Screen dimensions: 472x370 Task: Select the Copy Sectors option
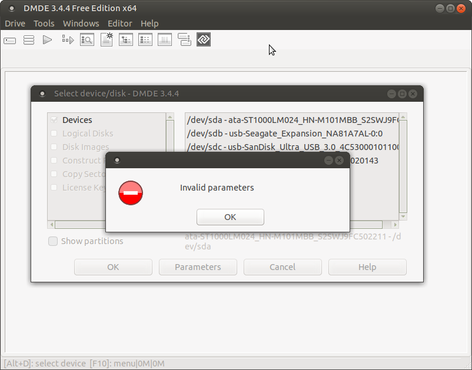[x=78, y=174]
